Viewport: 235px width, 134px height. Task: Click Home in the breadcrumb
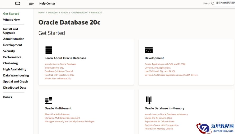tap(41, 12)
